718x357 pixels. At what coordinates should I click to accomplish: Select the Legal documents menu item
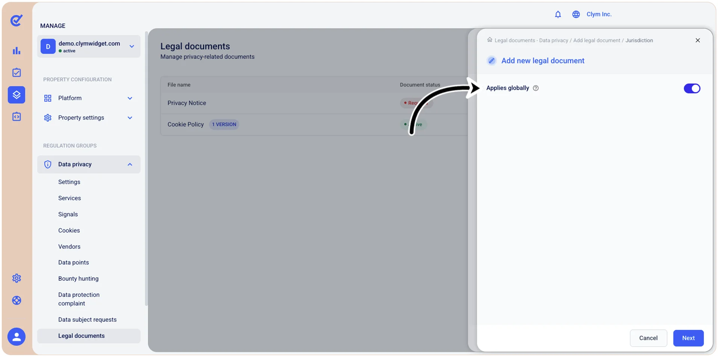(89, 336)
